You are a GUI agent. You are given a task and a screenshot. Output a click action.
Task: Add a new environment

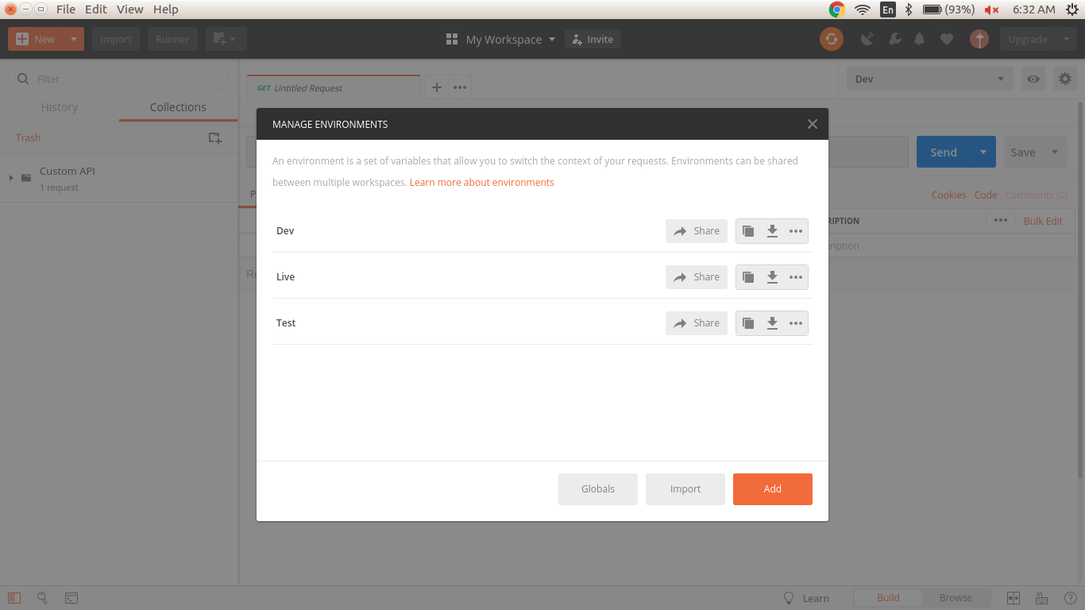pyautogui.click(x=772, y=488)
